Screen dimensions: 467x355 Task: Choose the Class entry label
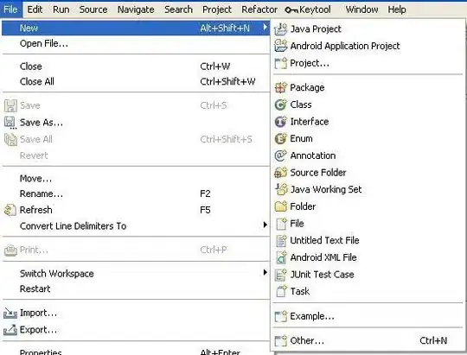point(301,105)
